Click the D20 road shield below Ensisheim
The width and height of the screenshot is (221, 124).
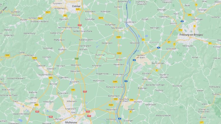[x=73, y=90]
